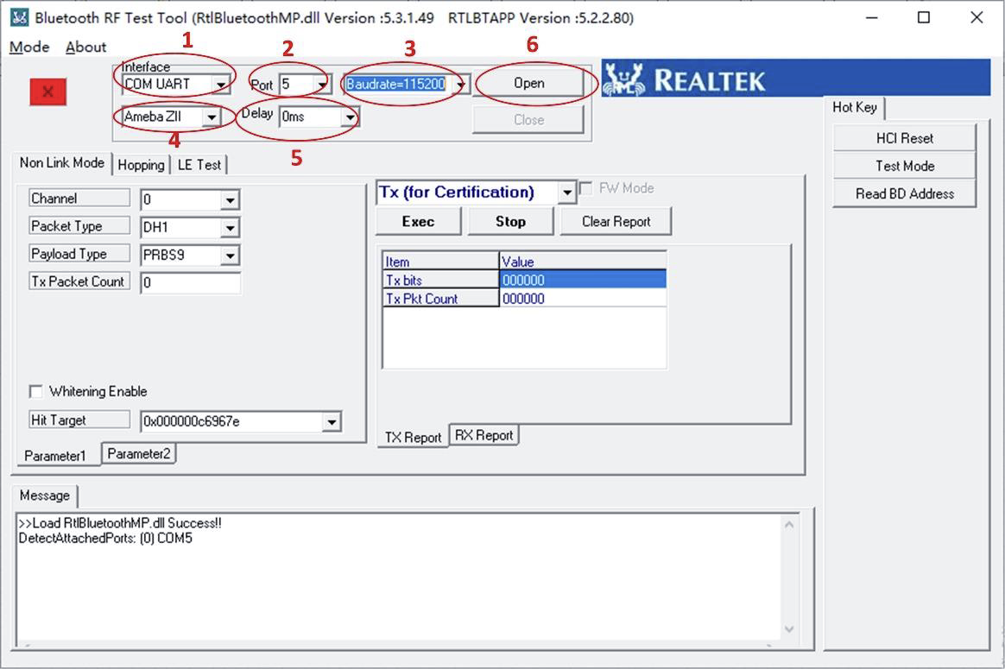Expand the Channel dropdown
This screenshot has width=1005, height=669.
[231, 200]
